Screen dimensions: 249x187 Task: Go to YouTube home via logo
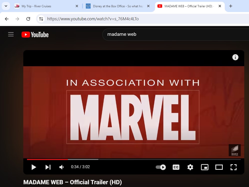point(35,35)
